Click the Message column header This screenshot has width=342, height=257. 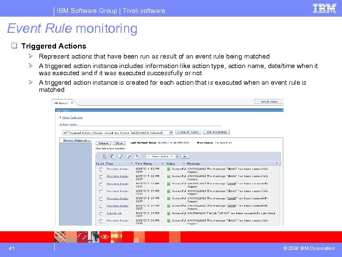coord(233,163)
